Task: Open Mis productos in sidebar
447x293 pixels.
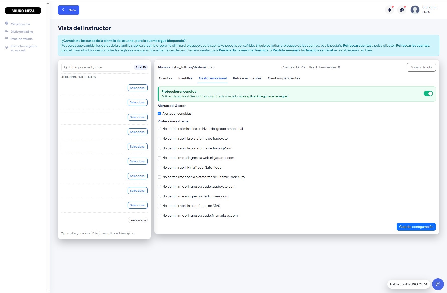Action: pos(20,24)
